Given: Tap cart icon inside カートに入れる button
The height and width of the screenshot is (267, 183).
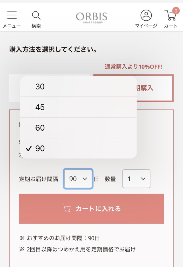Looking at the screenshot, I should coord(66,208).
